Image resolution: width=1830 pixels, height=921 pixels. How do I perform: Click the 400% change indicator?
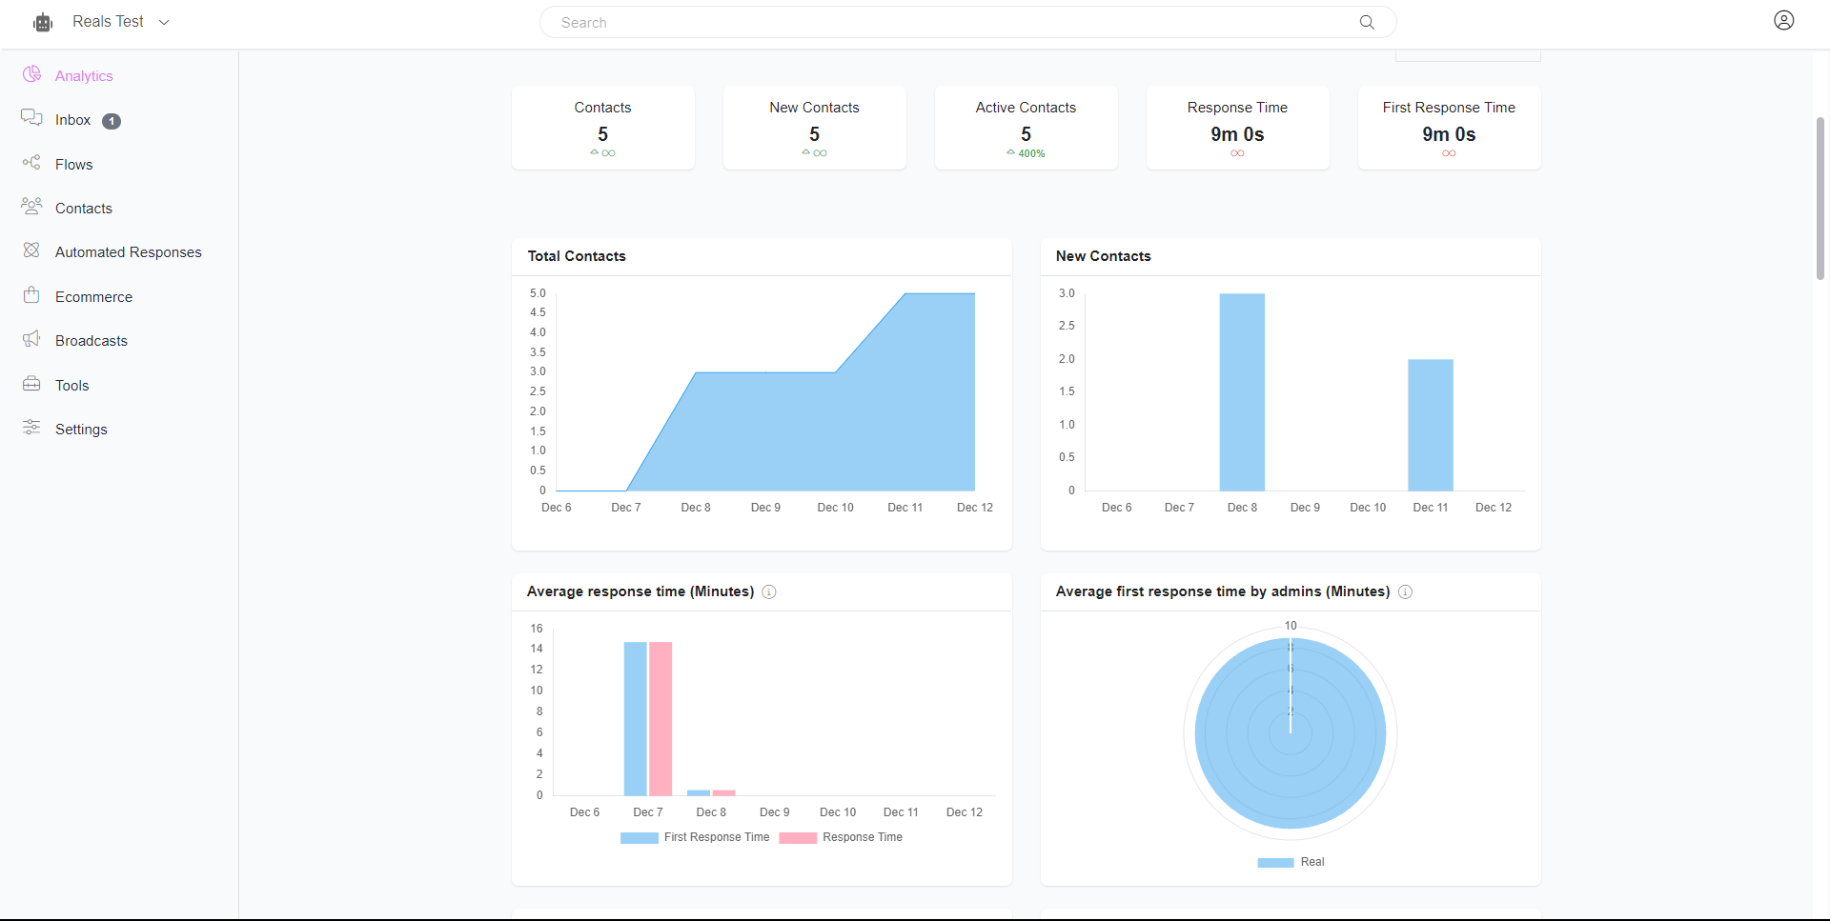tap(1027, 153)
